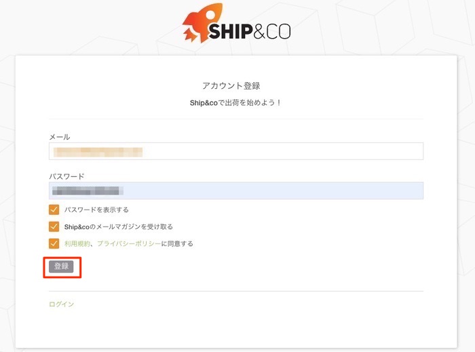475x352 pixels.
Task: Click the メール field label
Action: (60, 137)
